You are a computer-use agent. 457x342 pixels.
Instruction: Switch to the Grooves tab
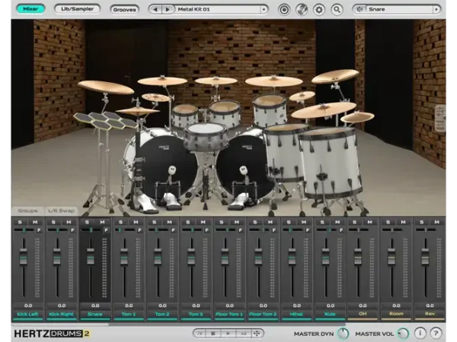point(124,10)
